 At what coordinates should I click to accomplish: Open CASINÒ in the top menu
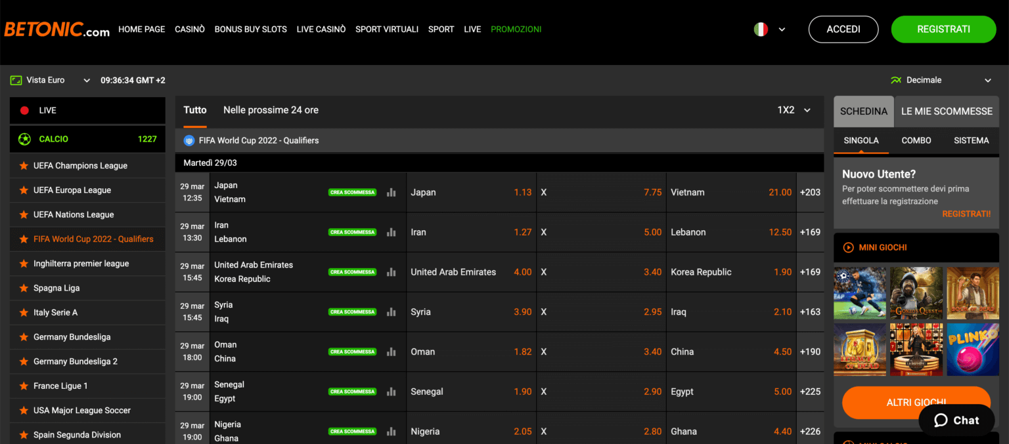[190, 30]
